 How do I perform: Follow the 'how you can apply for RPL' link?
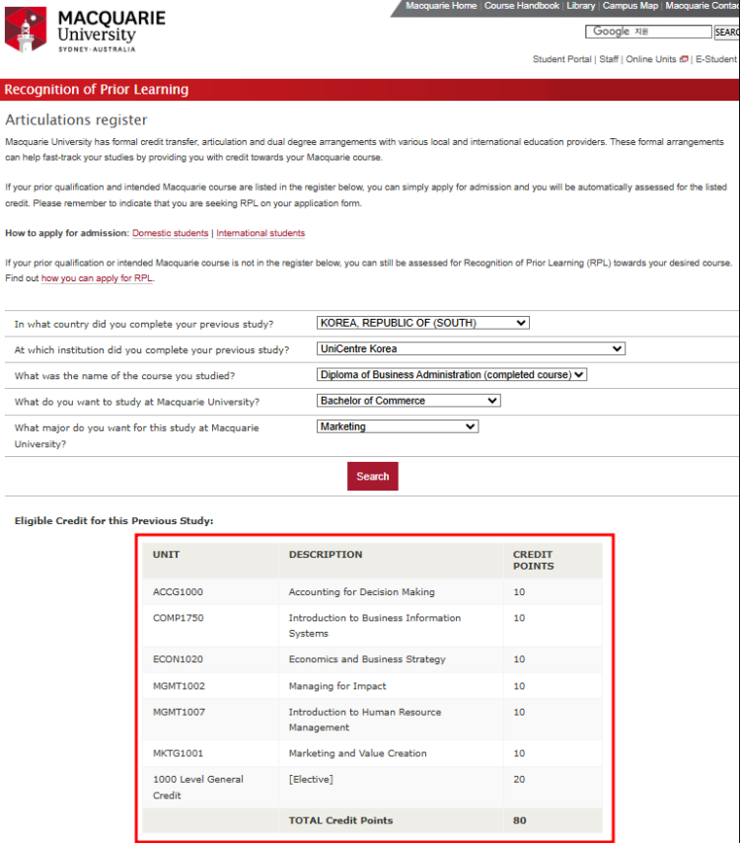coord(97,278)
